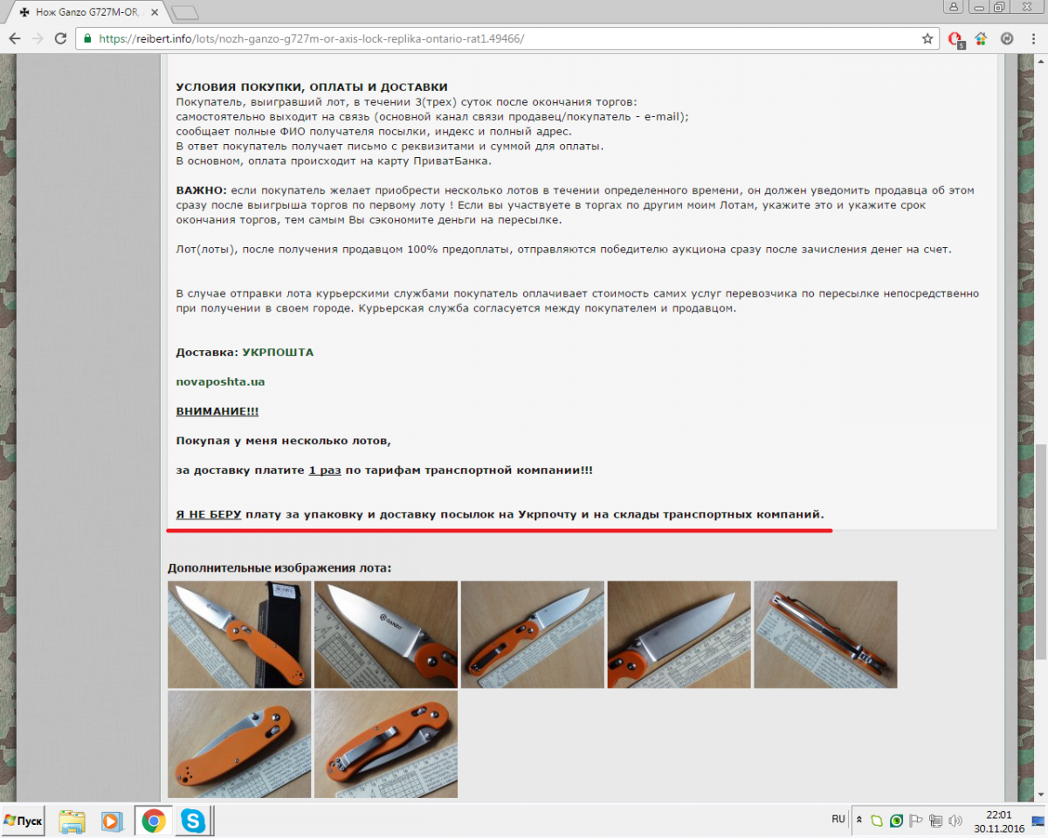Open the light-green tray application icon
The height and width of the screenshot is (838, 1048).
point(879,821)
